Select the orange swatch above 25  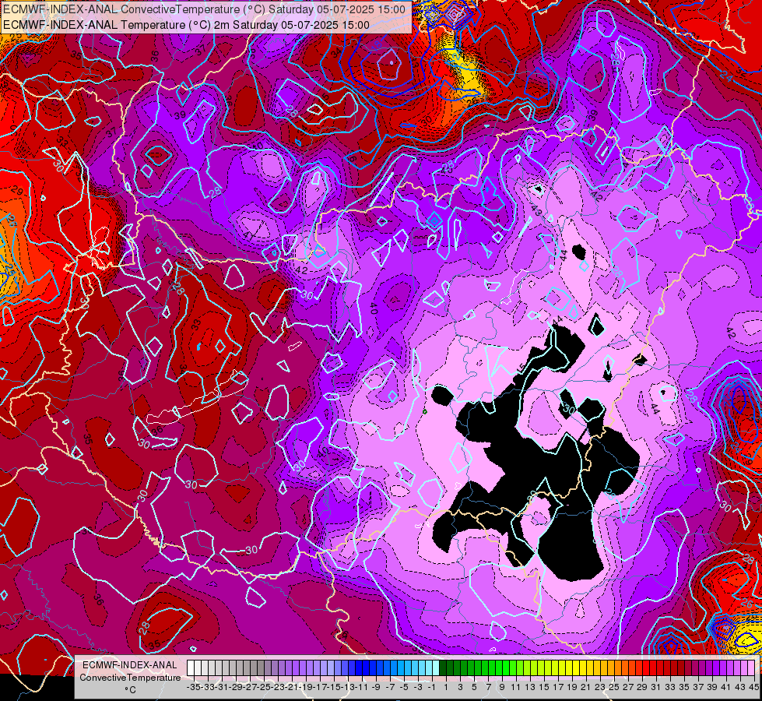coord(610,668)
